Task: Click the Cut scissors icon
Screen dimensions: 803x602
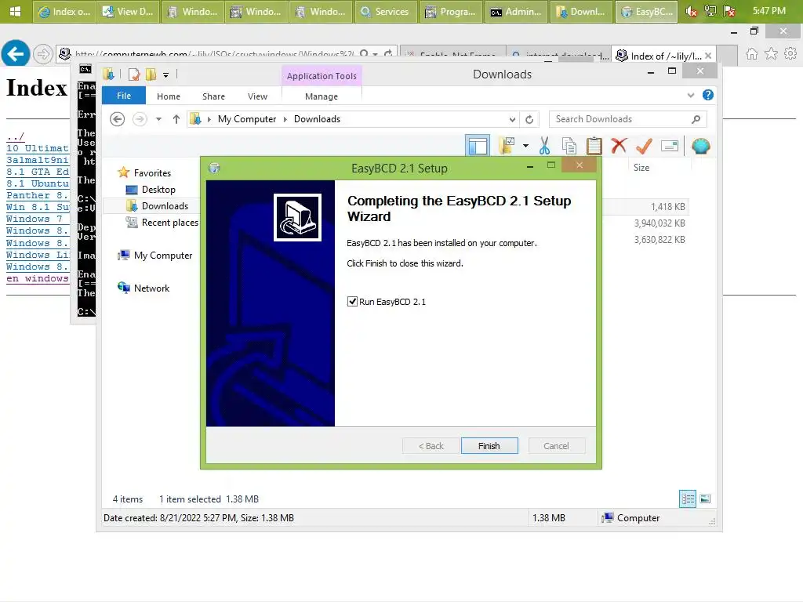Action: 544,146
